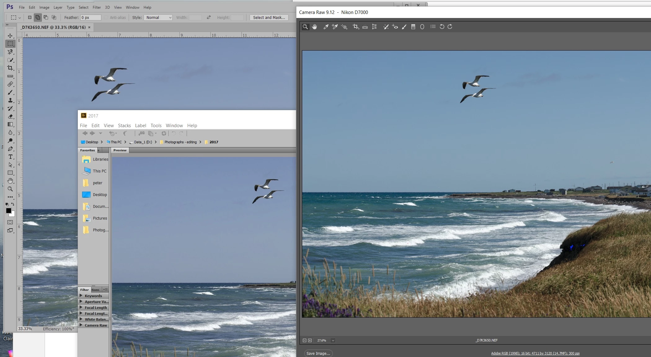This screenshot has height=357, width=651.
Task: Click the black foreground color swatch
Action: (9, 211)
